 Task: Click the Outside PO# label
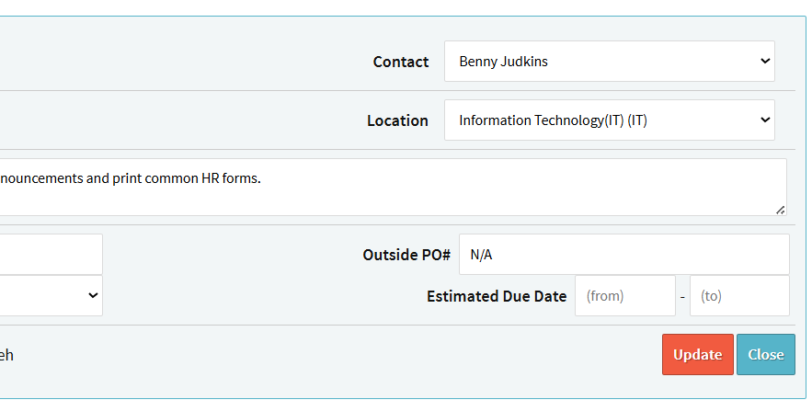406,255
